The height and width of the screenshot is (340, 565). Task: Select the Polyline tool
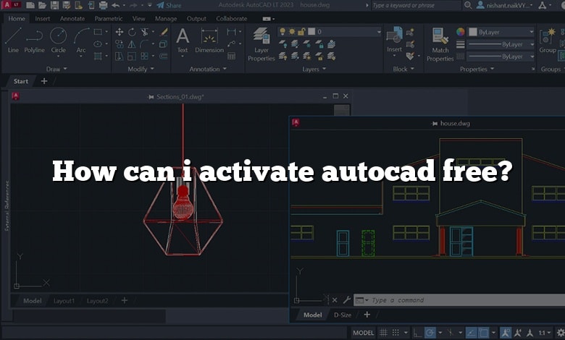[x=34, y=40]
